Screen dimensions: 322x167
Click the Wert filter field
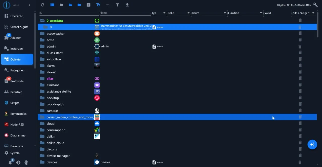(x=277, y=13)
